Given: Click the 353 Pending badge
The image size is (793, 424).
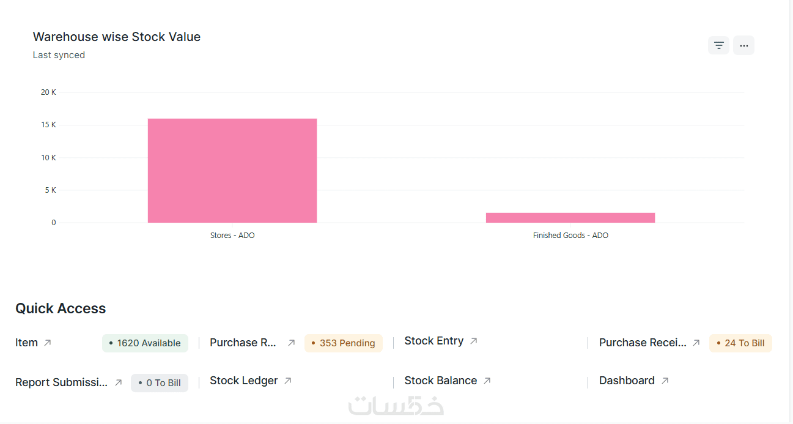Looking at the screenshot, I should [x=343, y=343].
